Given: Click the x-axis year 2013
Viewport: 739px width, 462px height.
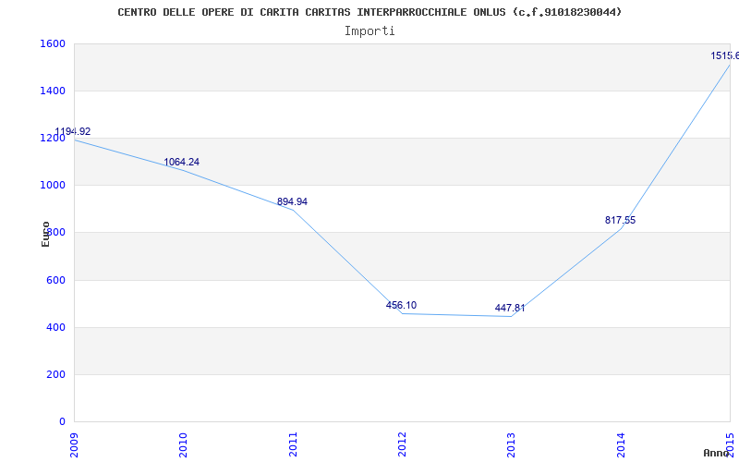Looking at the screenshot, I should tap(512, 444).
